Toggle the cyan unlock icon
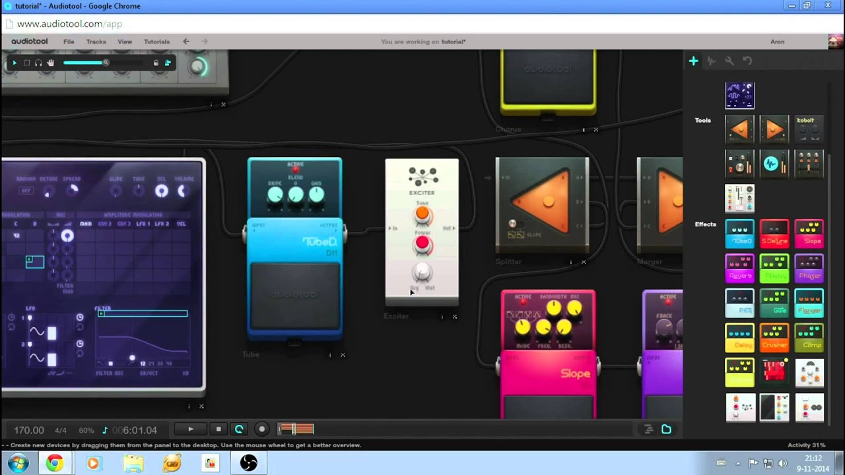Viewport: 845px width, 475px height. pyautogui.click(x=168, y=63)
